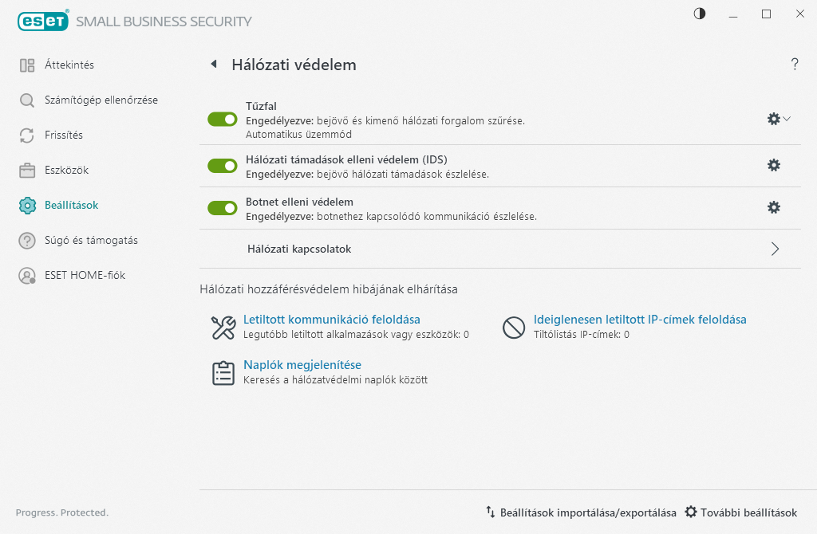Click the wrench icon for Letiltott kommunikáció
This screenshot has width=817, height=534.
tap(223, 328)
